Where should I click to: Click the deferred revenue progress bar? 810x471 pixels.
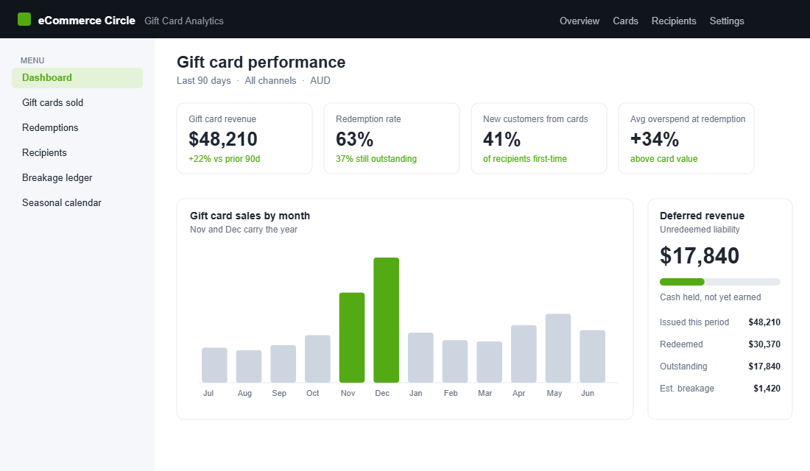tap(719, 282)
